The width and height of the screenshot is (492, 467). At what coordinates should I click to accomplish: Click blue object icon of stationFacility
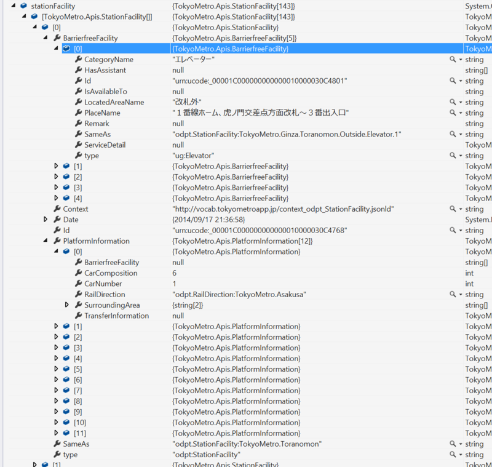coord(23,6)
